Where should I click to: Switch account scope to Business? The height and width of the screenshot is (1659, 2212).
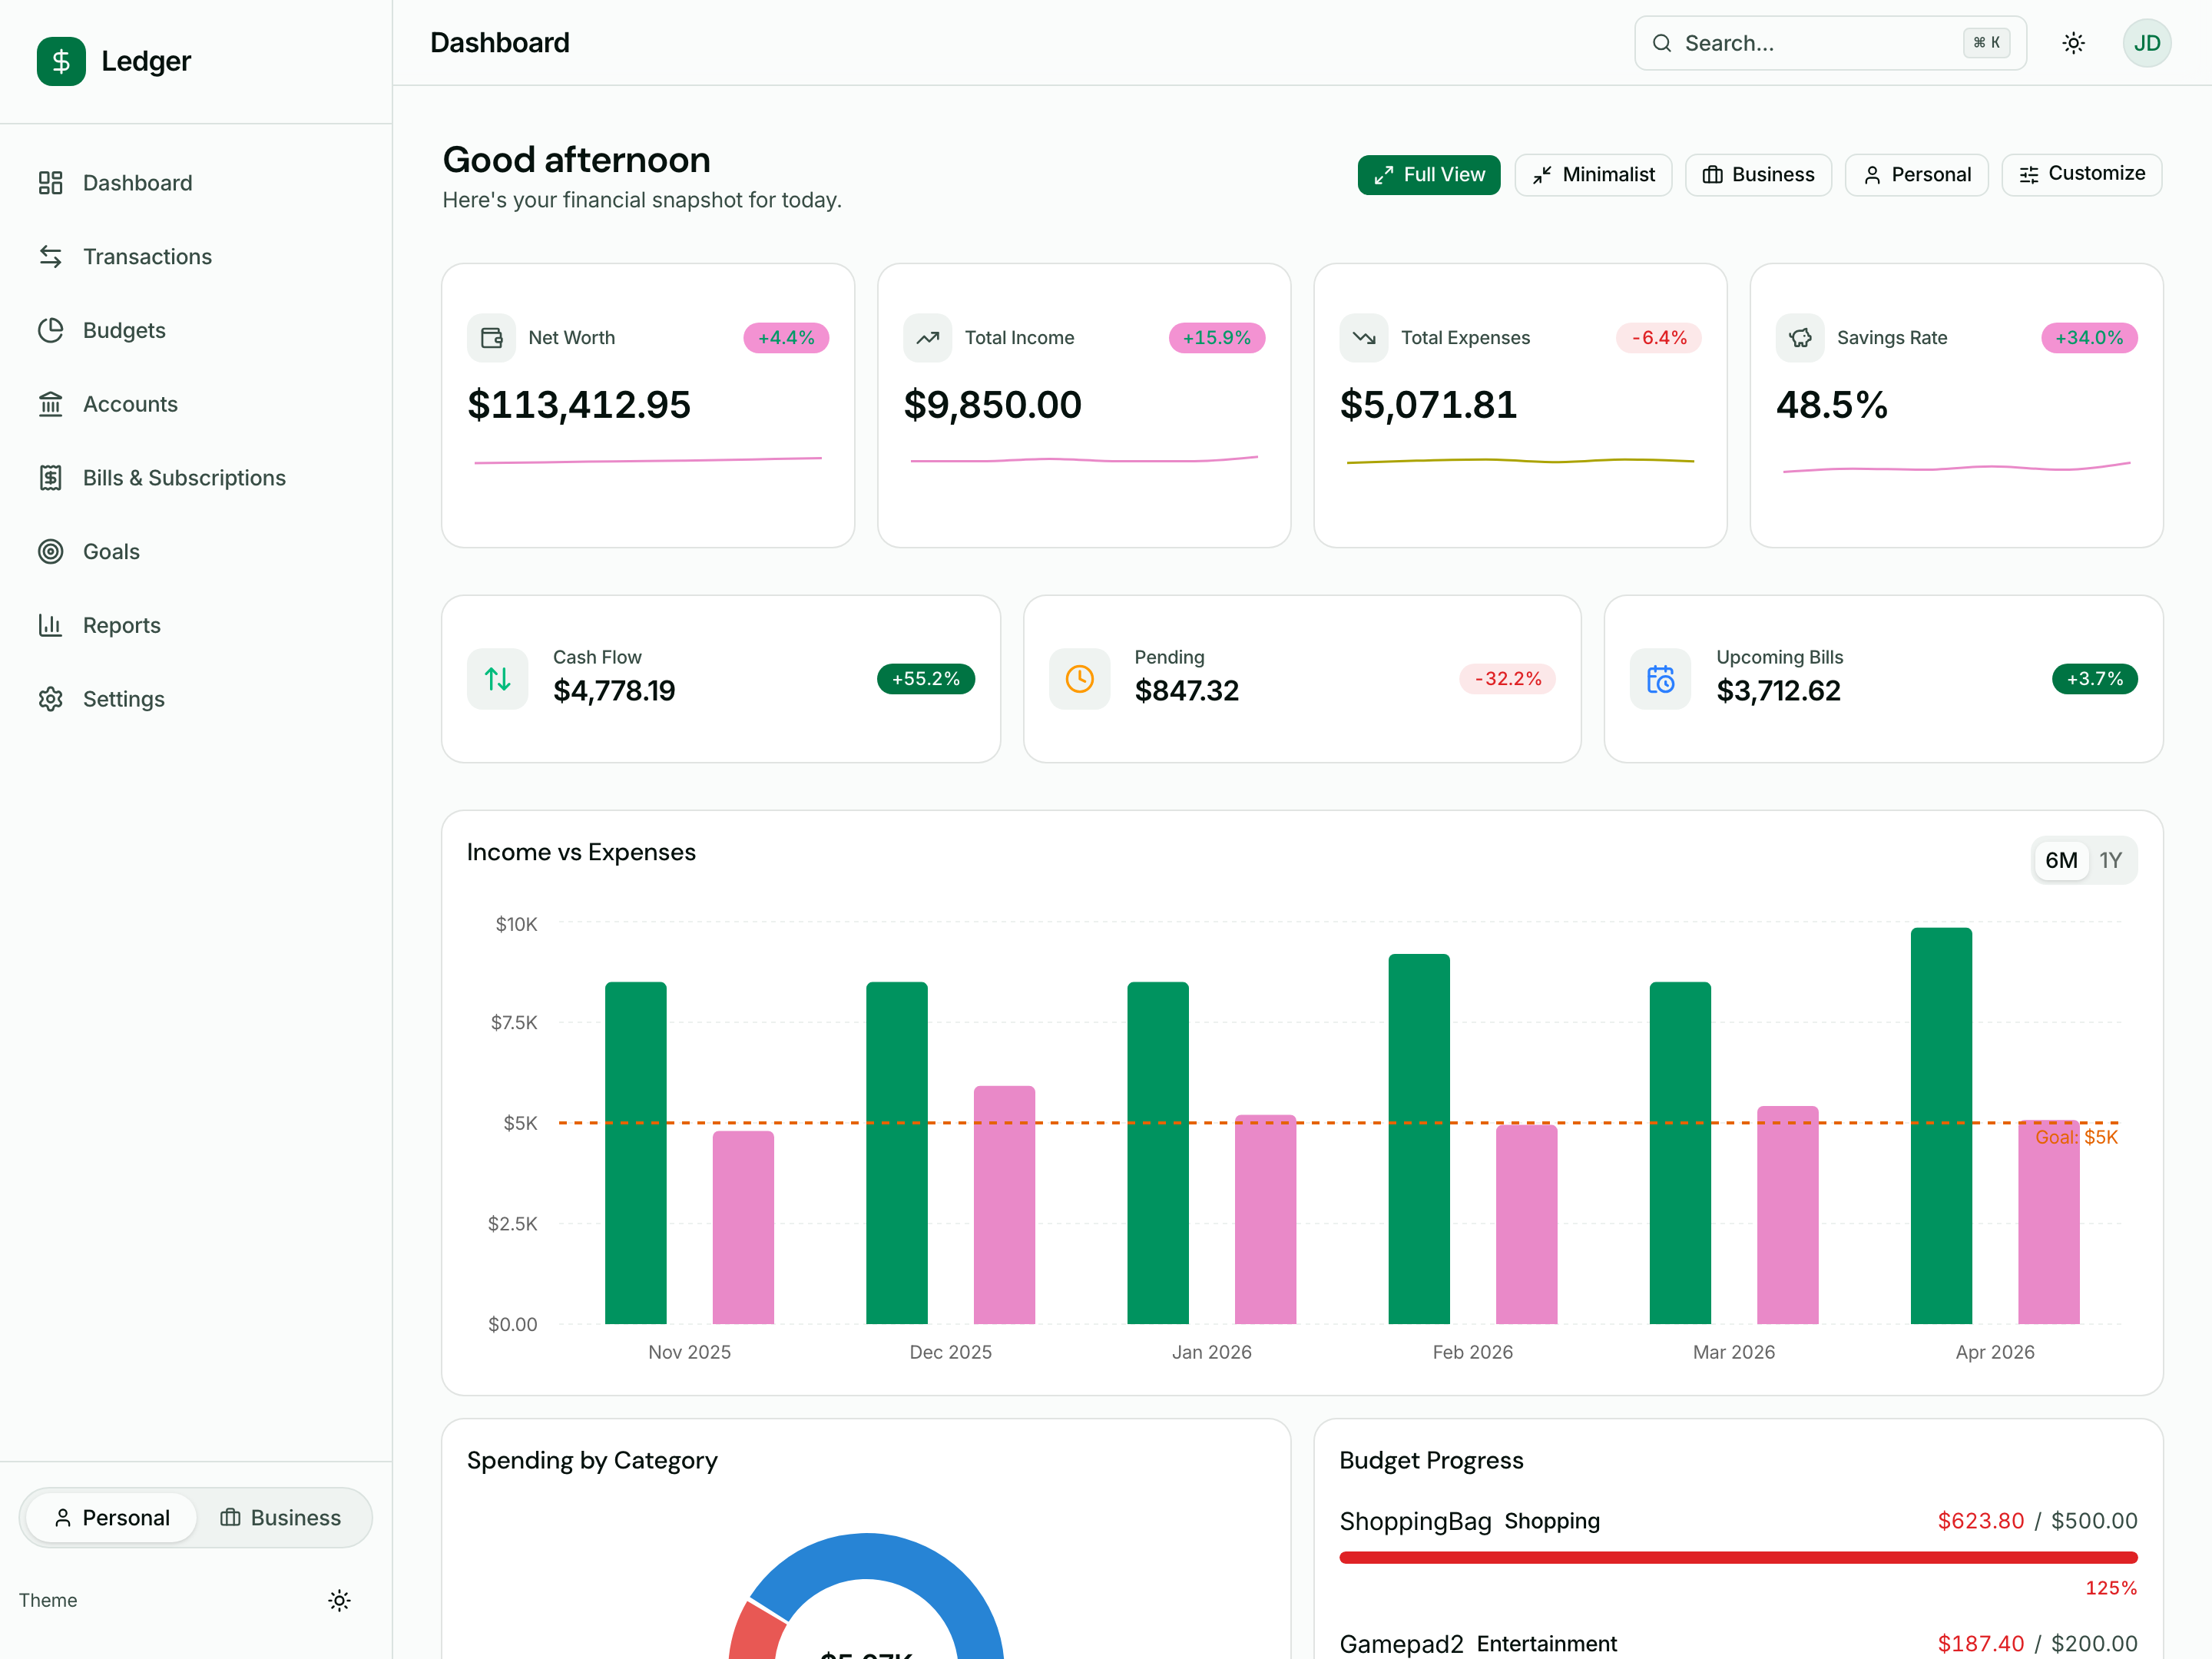coord(283,1517)
